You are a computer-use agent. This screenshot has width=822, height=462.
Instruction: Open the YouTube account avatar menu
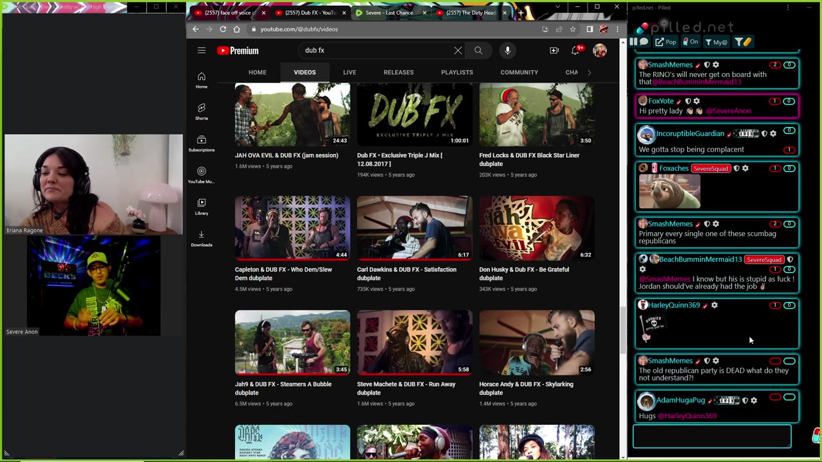(x=600, y=50)
